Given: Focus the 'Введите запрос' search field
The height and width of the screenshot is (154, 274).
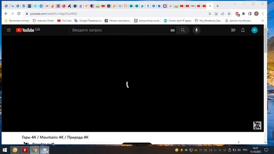Looking at the screenshot, I should click(x=120, y=30).
